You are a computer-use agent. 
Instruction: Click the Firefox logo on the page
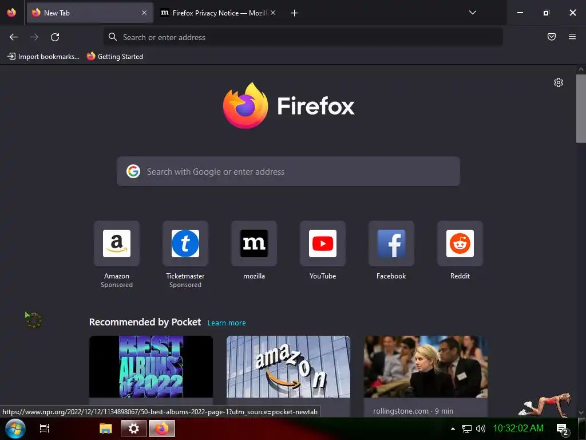(288, 105)
